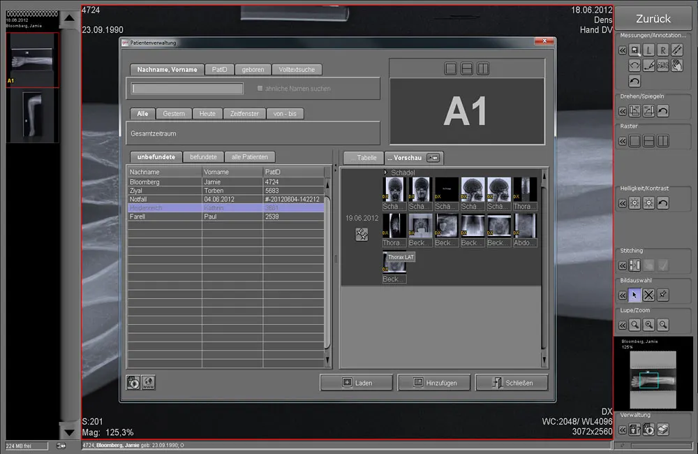Collapse the Raster panel section
This screenshot has height=454, width=698.
[x=621, y=141]
